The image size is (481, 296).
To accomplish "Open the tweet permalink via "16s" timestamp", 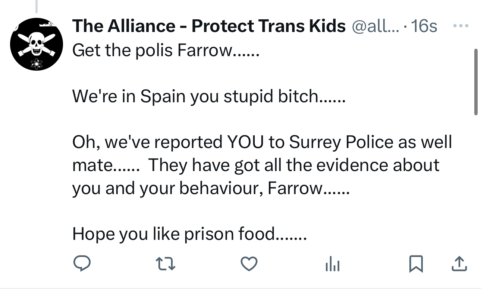I will click(x=424, y=26).
